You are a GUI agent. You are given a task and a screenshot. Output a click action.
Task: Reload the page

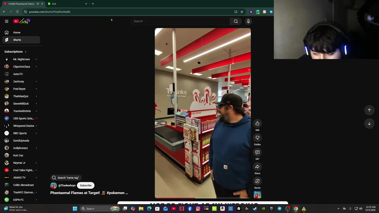tap(17, 12)
